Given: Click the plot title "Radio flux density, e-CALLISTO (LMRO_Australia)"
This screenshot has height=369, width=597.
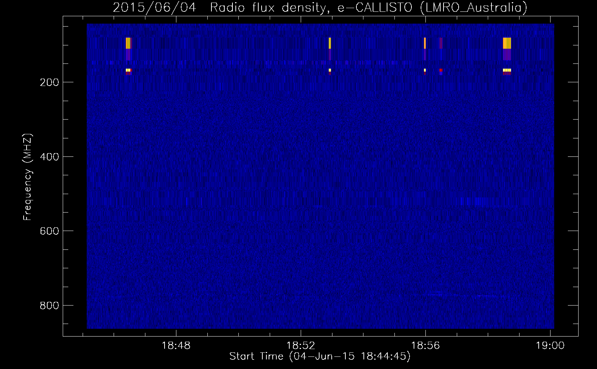Looking at the screenshot, I should [369, 8].
